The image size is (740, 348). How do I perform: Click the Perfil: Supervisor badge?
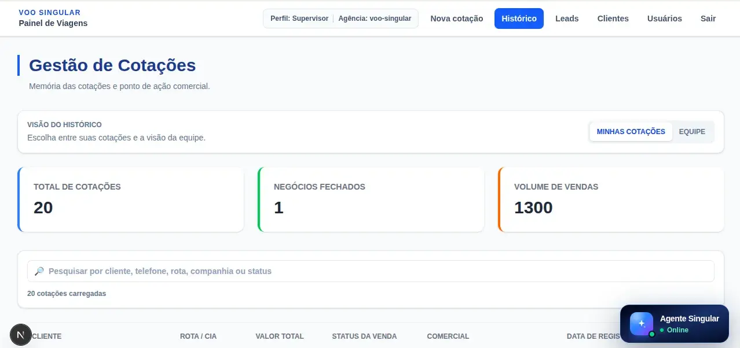[299, 18]
